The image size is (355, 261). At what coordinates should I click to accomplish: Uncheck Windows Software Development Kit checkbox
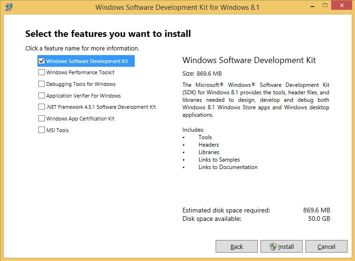[42, 61]
